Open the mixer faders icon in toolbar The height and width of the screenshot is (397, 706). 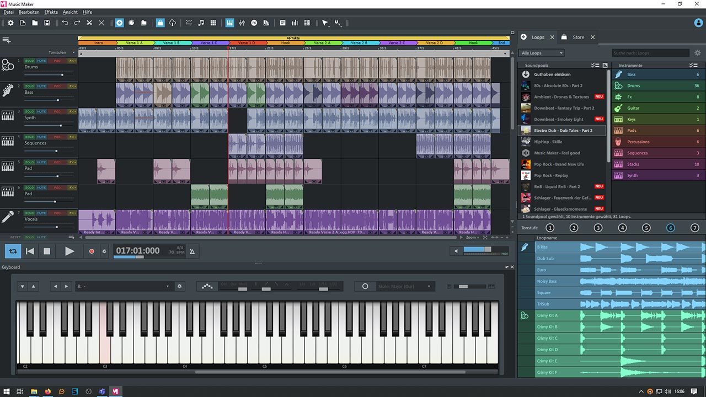coord(242,23)
